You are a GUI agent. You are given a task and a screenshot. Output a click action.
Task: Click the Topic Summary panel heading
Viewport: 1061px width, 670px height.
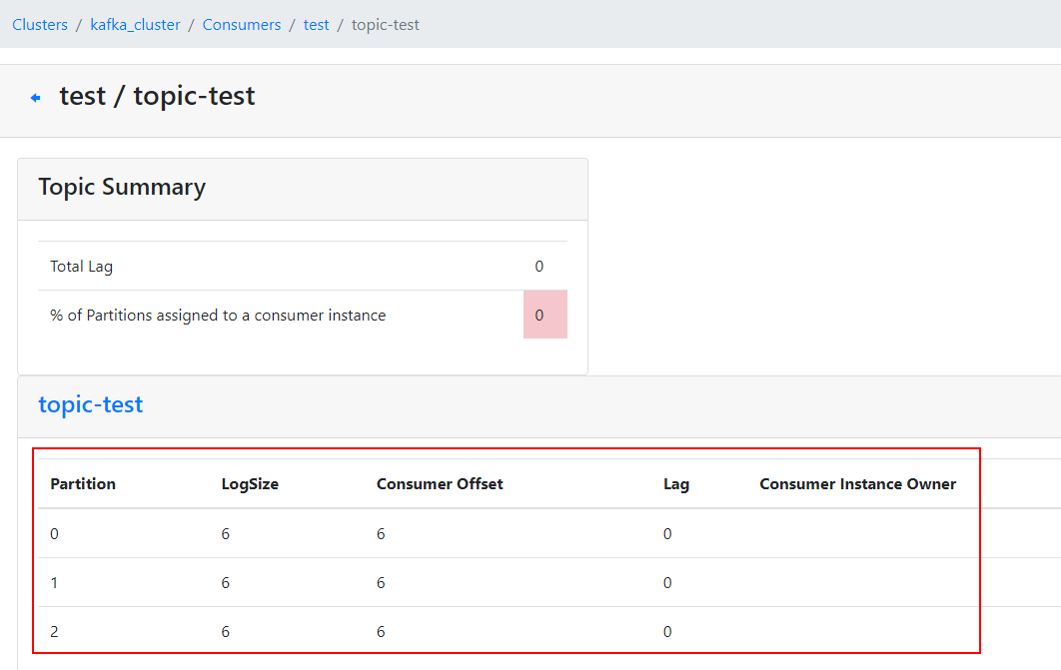tap(122, 188)
